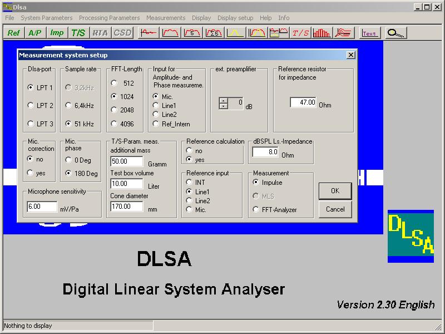Click the DLSA logo image
The height and width of the screenshot is (334, 445).
[411, 236]
